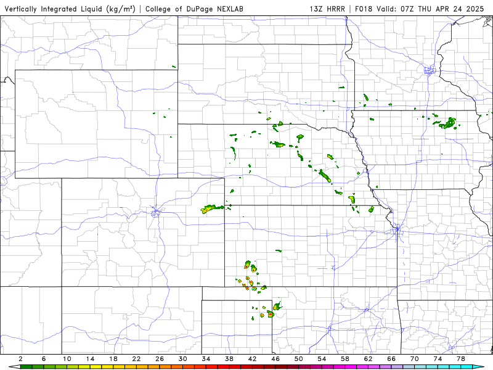This screenshot has height=370, width=493.
Task: Click the elongated storm cell in northeast Colorado
Action: point(211,208)
